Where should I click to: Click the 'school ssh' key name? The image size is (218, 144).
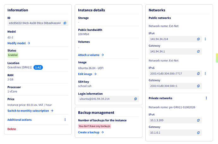[85, 86]
